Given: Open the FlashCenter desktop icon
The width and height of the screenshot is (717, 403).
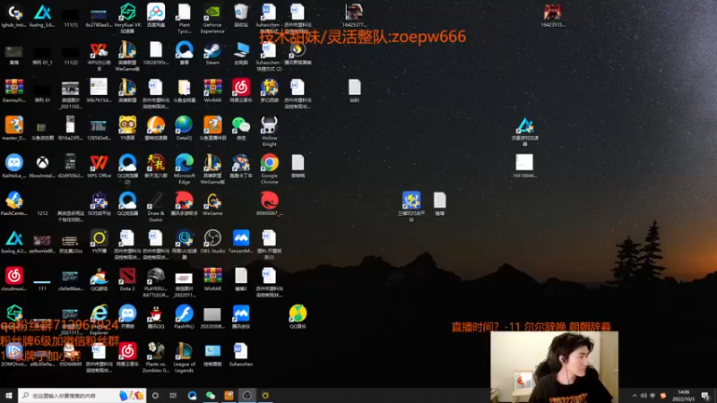Looking at the screenshot, I should (x=14, y=204).
